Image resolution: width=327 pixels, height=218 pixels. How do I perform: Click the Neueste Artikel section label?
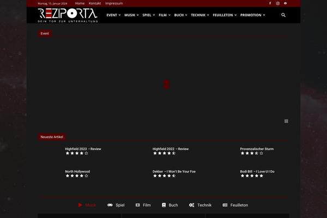point(52,137)
